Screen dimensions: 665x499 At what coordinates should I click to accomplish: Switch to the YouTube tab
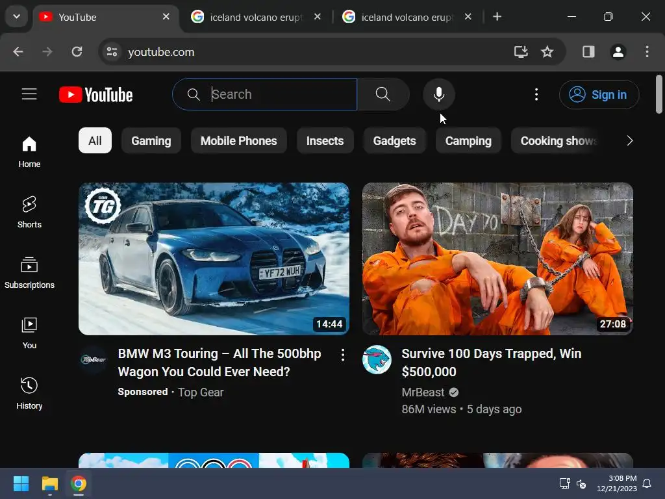(x=105, y=17)
